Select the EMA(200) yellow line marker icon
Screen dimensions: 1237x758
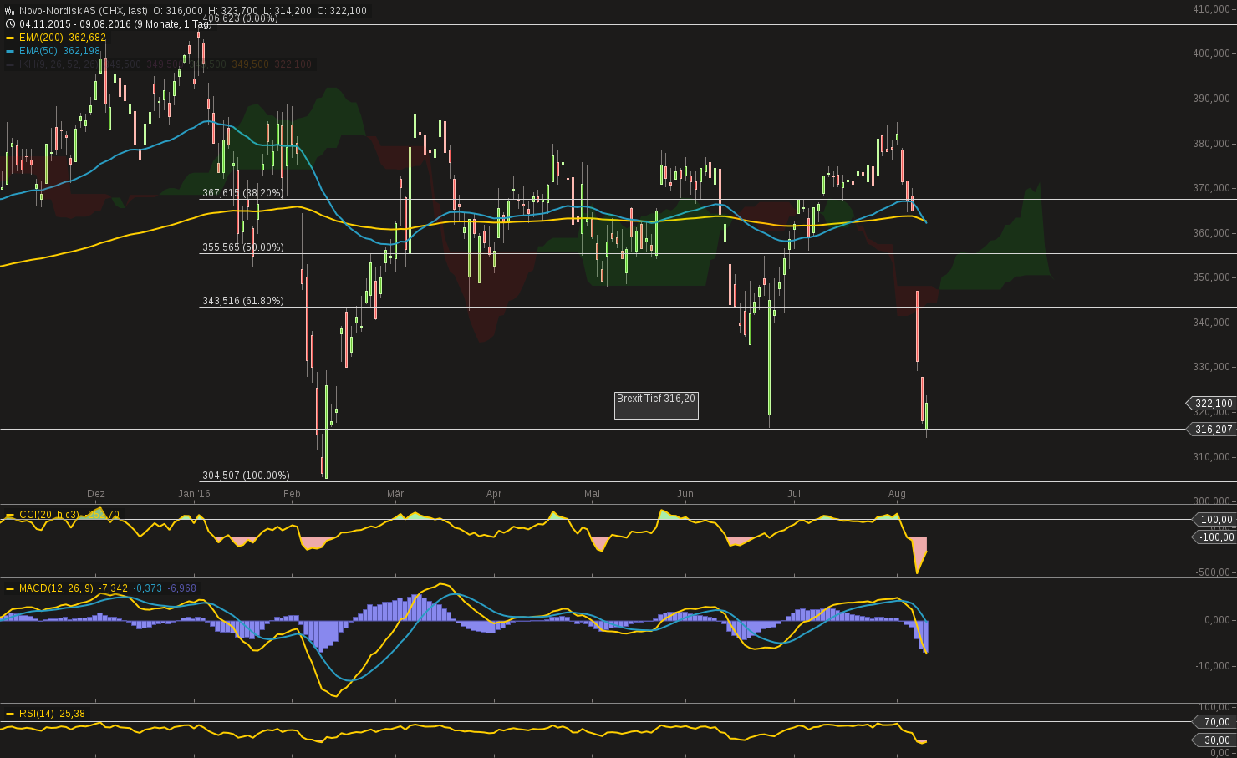[x=9, y=38]
